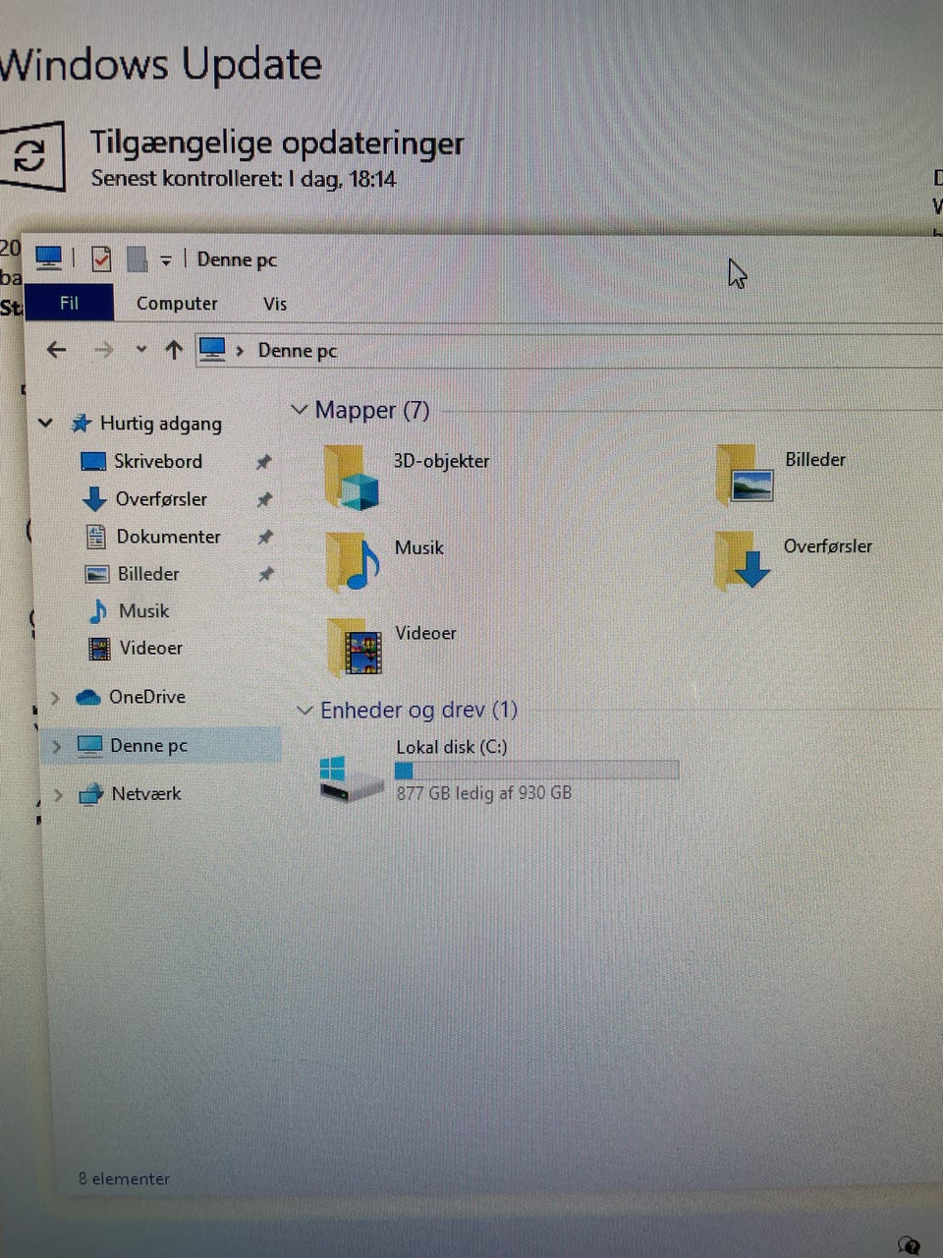The height and width of the screenshot is (1258, 943).
Task: Click Tilgængelige opdateringer heading in Windows Update
Action: coord(277,143)
